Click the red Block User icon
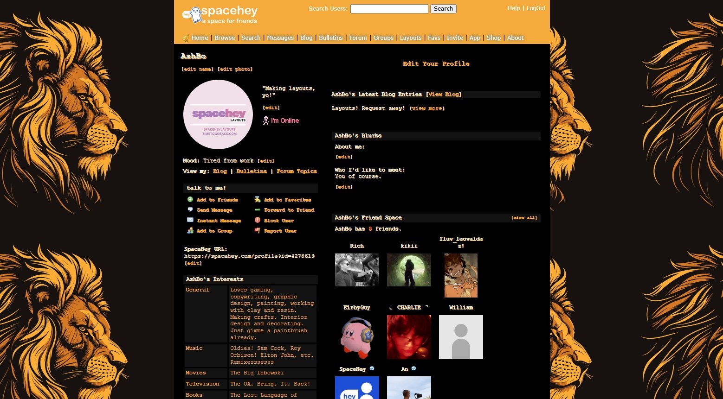This screenshot has width=723, height=399. pos(258,220)
